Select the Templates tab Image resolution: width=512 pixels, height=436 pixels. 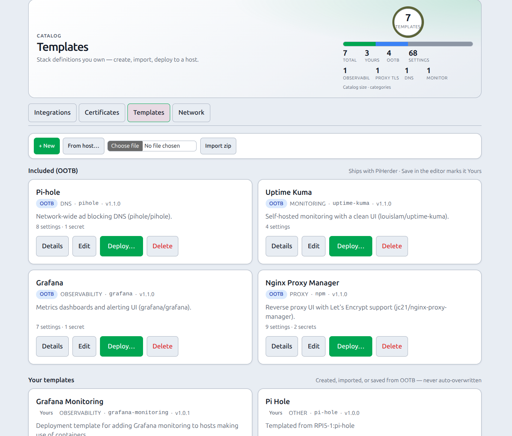pyautogui.click(x=149, y=113)
